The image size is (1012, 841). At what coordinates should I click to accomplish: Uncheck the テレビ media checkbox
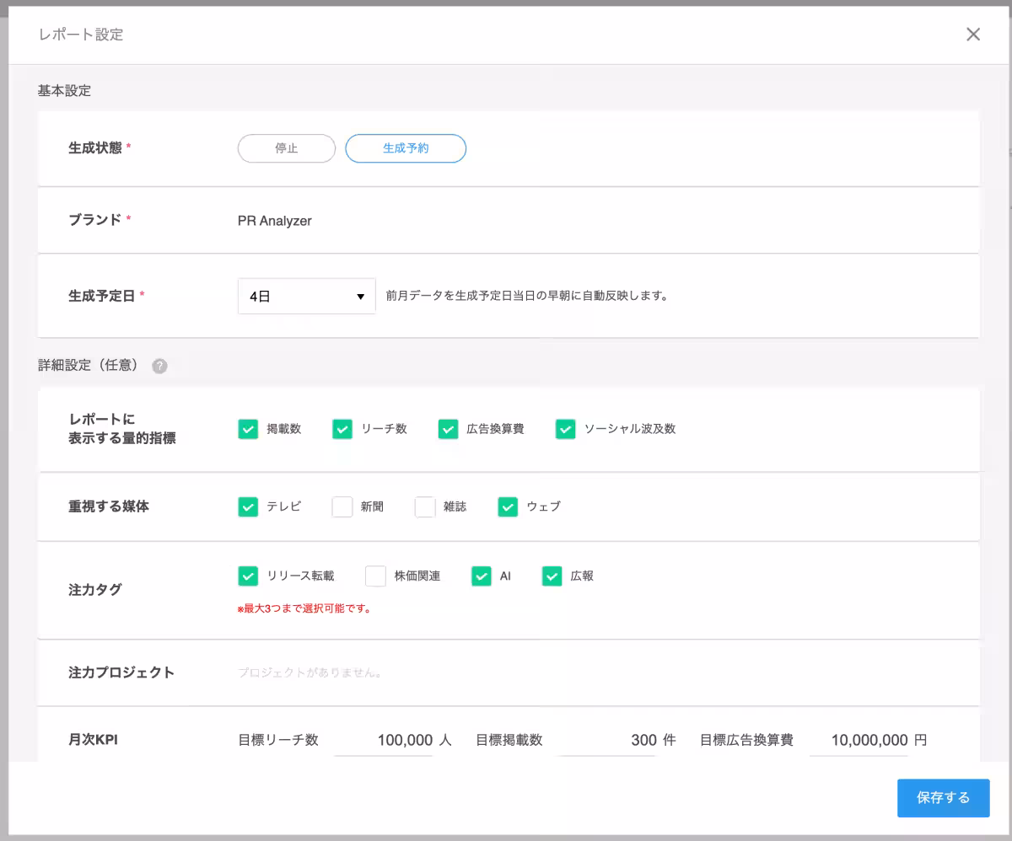(x=248, y=506)
